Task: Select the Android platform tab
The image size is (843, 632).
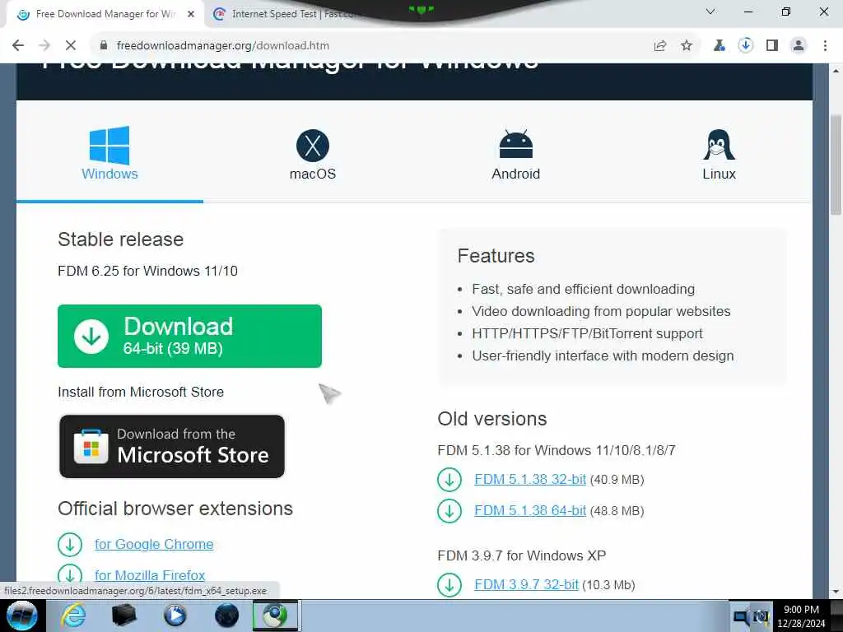Action: (515, 154)
